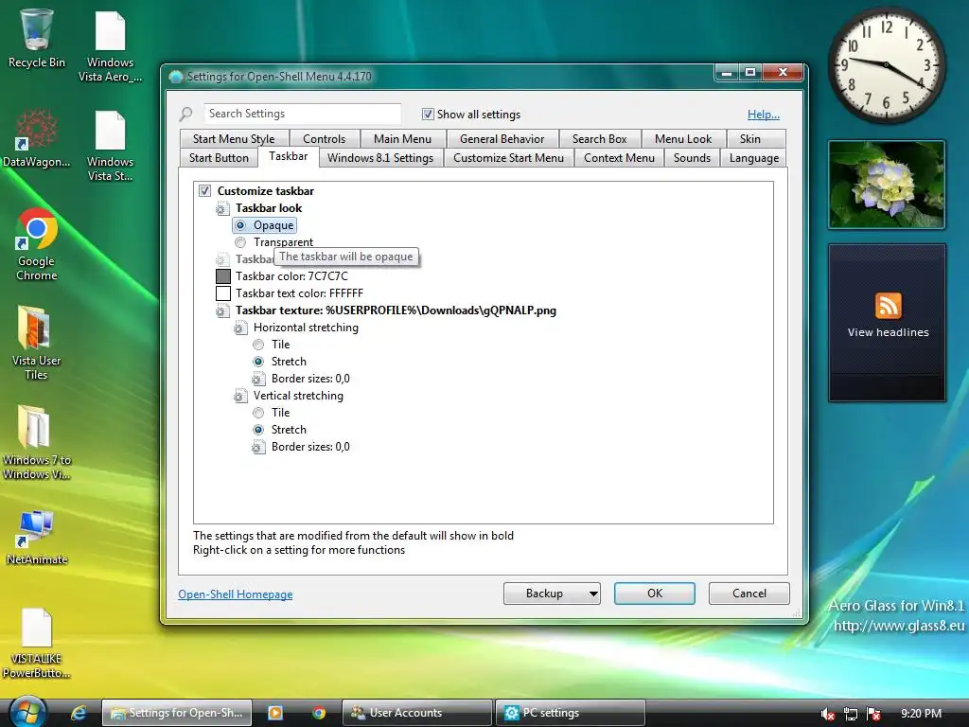The image size is (969, 727).
Task: Click the Vertical stretching gear icon
Action: click(239, 397)
